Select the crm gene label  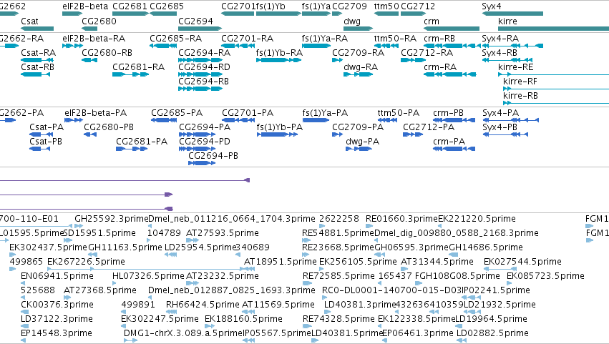point(432,21)
